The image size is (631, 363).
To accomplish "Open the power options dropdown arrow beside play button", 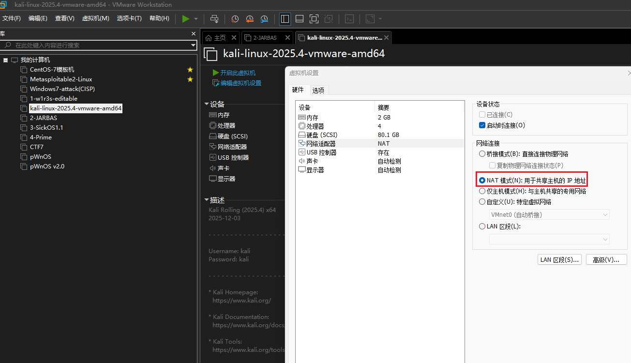I will [x=196, y=19].
